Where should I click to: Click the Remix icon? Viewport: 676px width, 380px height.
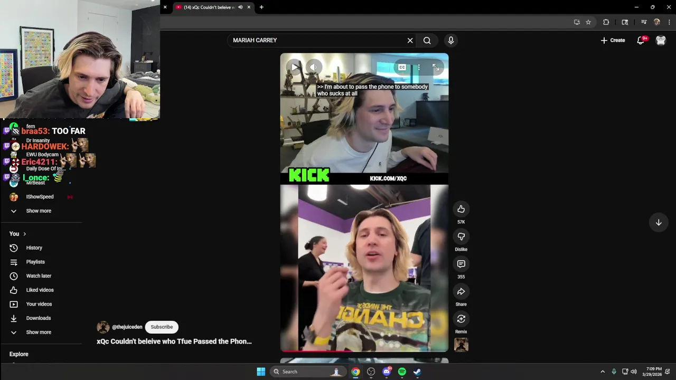[461, 319]
